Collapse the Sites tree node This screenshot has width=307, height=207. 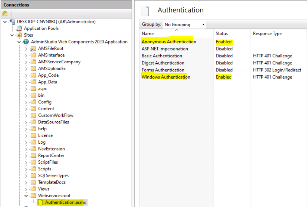pyautogui.click(x=12, y=35)
